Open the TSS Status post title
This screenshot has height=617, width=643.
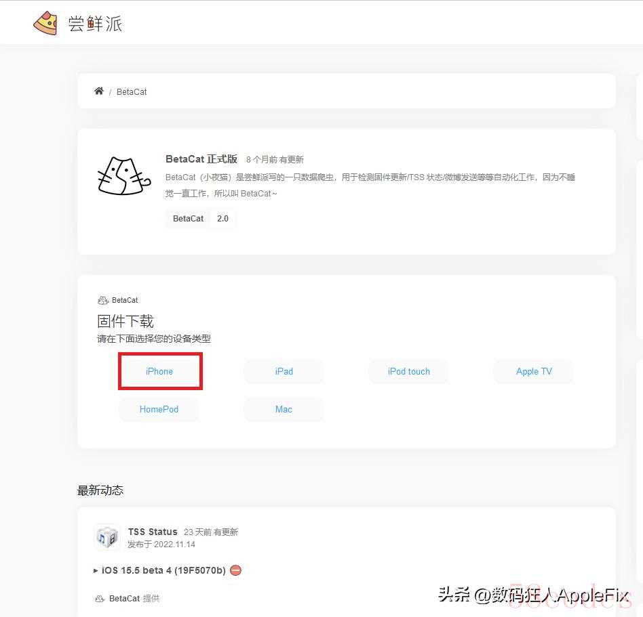153,532
